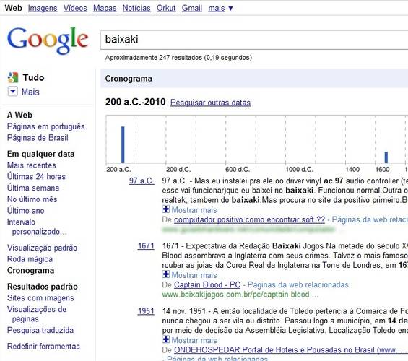Open computador positivo como encontrar soft link
408x361 pixels.
tap(250, 219)
